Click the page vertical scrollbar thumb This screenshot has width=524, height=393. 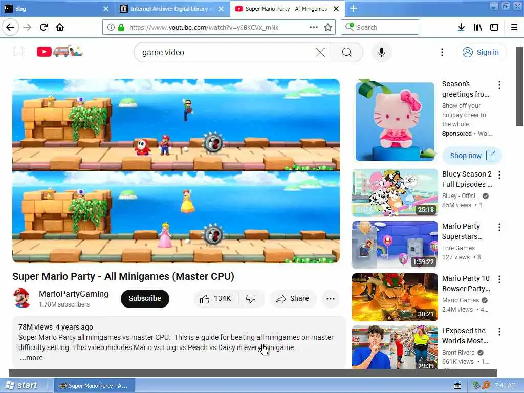519,86
